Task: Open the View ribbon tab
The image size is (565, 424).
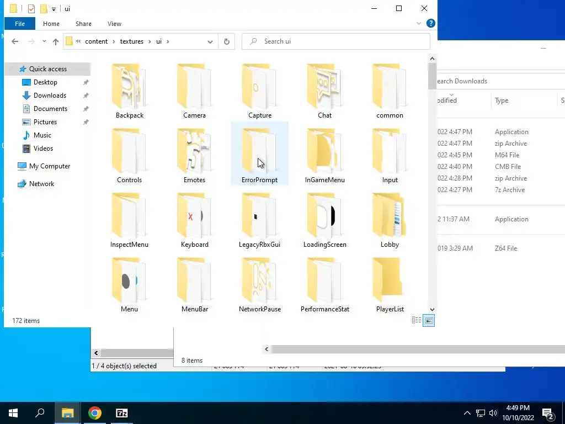Action: coord(114,24)
